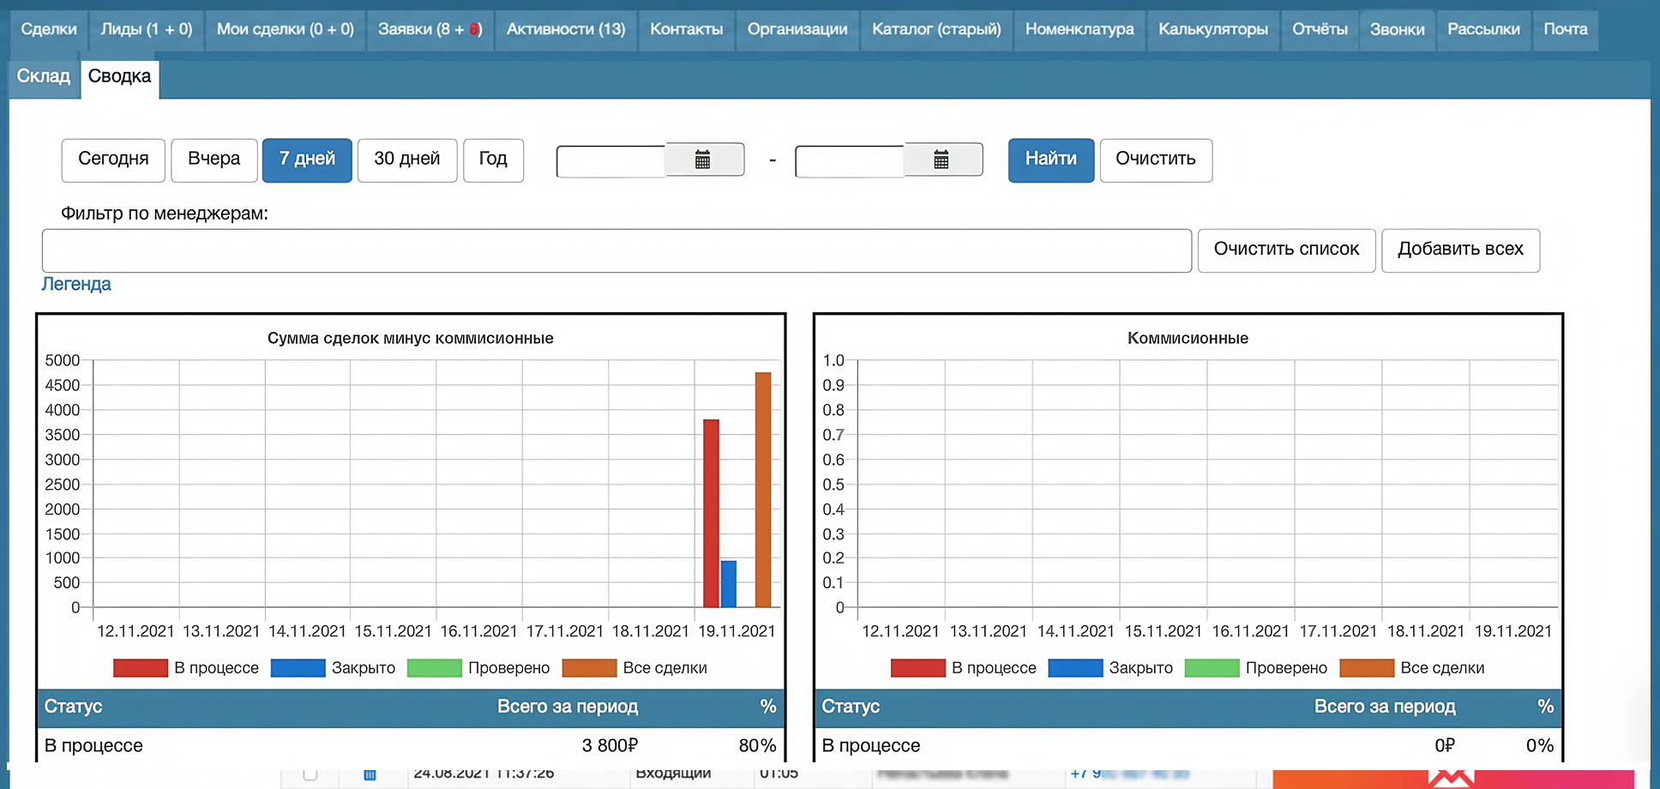1660x789 pixels.
Task: Click Добавить всех button
Action: 1460,250
